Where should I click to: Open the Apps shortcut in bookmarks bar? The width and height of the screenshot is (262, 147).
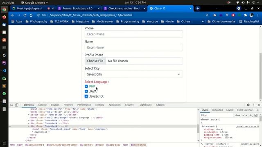click(17, 22)
